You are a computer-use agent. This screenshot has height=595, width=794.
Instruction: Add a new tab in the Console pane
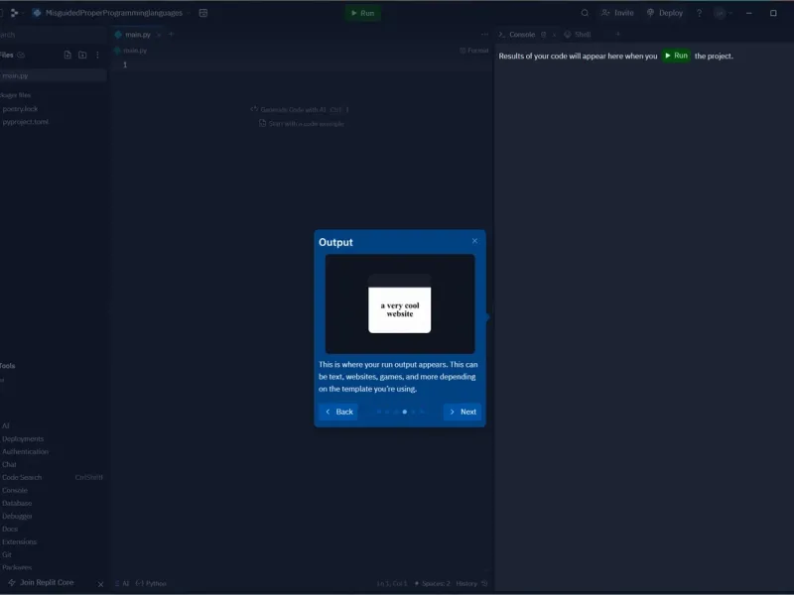[x=617, y=34]
